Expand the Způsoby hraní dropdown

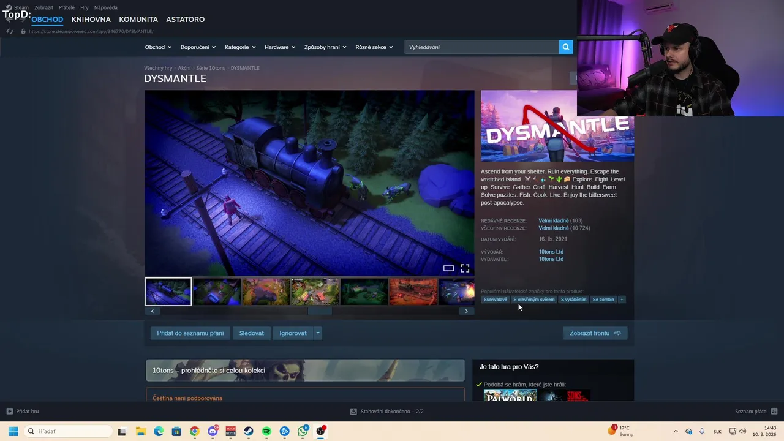(325, 47)
